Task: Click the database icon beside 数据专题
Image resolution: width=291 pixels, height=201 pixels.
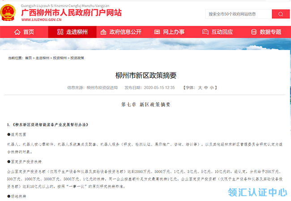Action: tap(254, 32)
